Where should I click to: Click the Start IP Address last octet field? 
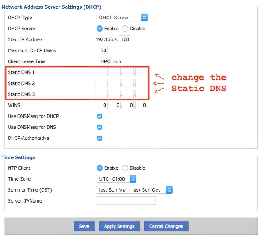pos(125,39)
